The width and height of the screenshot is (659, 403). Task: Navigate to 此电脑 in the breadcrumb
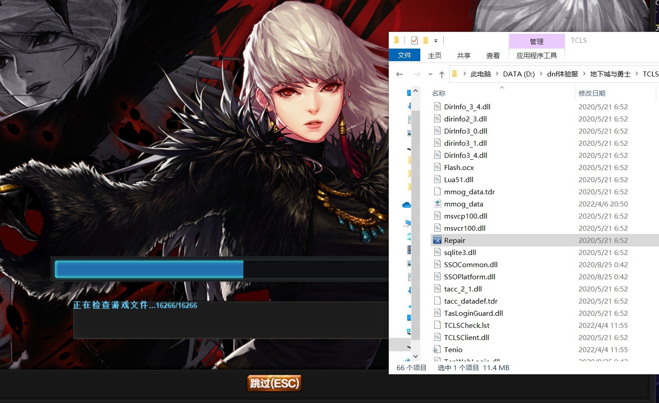pyautogui.click(x=481, y=74)
